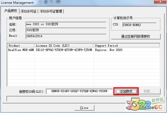This screenshot has height=113, width=167.
Task: Click the Email input field
Action: click(66, 36)
